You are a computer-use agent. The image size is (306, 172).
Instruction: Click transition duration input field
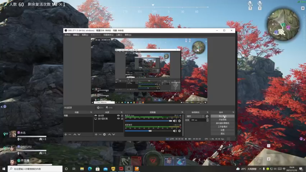coord(198,120)
